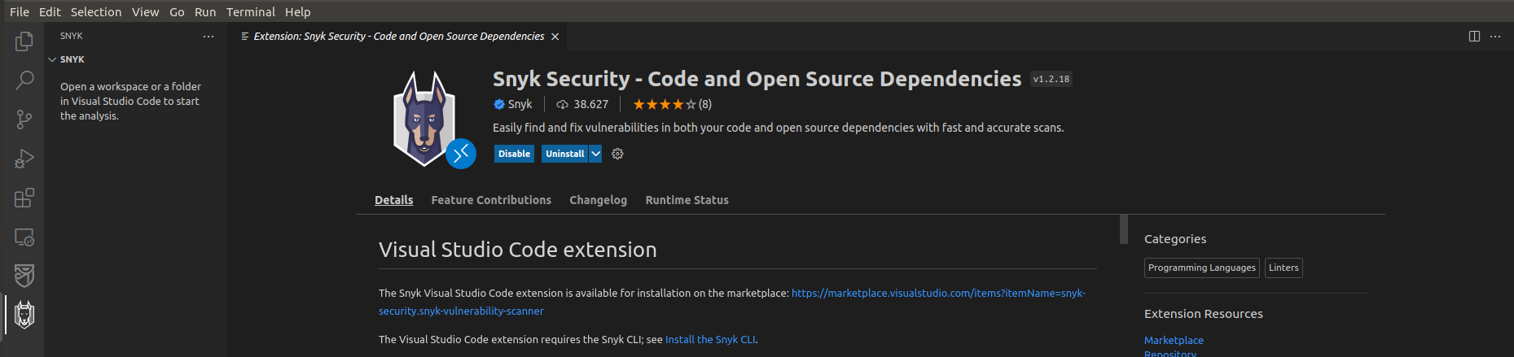Open the Edit menu
Viewport: 1514px width, 357px height.
tap(50, 11)
